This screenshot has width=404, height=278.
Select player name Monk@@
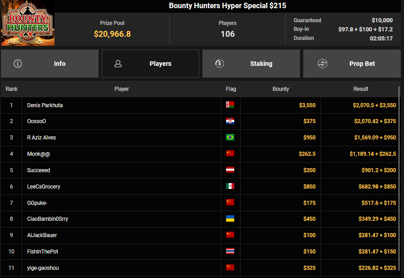point(39,154)
